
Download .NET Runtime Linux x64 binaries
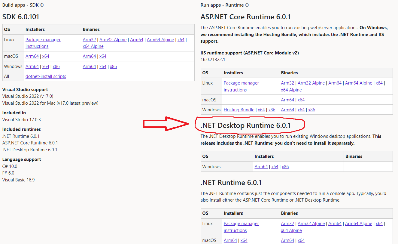click(x=379, y=224)
